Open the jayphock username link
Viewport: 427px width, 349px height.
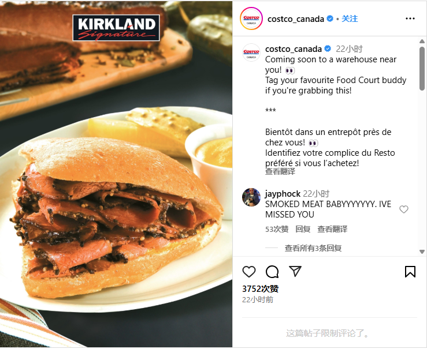[x=283, y=194]
